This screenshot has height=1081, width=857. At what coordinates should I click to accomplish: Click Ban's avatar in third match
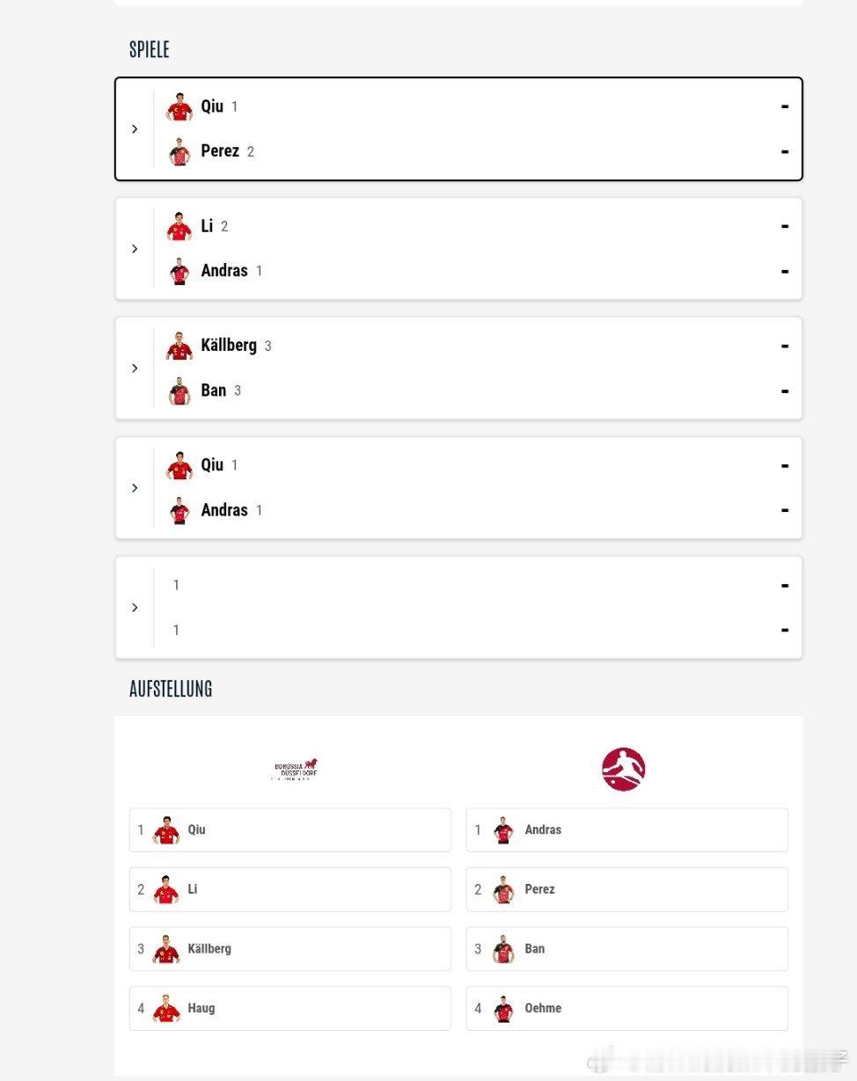179,391
